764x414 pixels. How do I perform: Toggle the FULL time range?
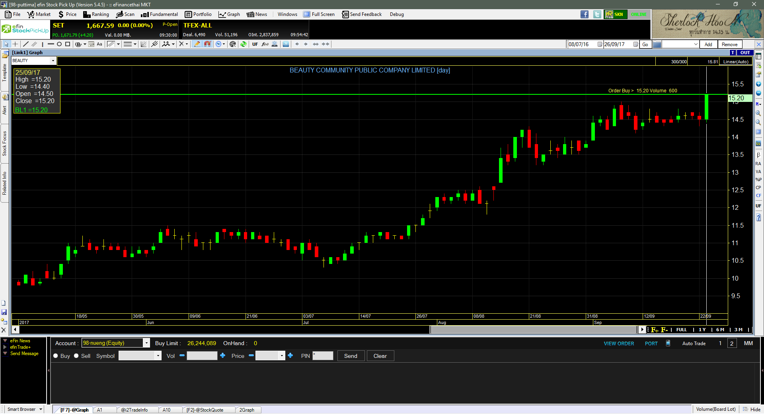pos(682,330)
